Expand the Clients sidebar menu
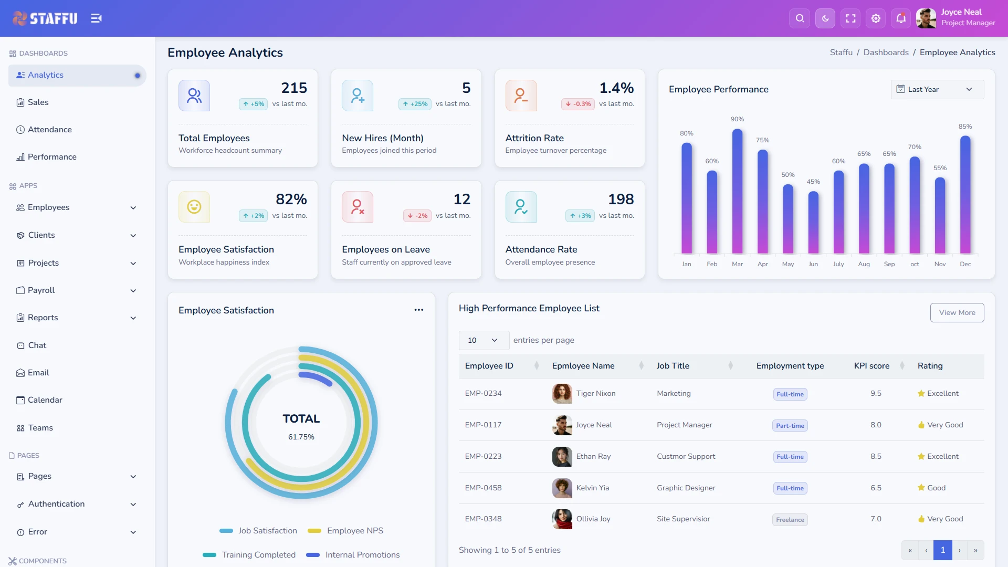Screen dimensions: 1008x567 click(77, 235)
